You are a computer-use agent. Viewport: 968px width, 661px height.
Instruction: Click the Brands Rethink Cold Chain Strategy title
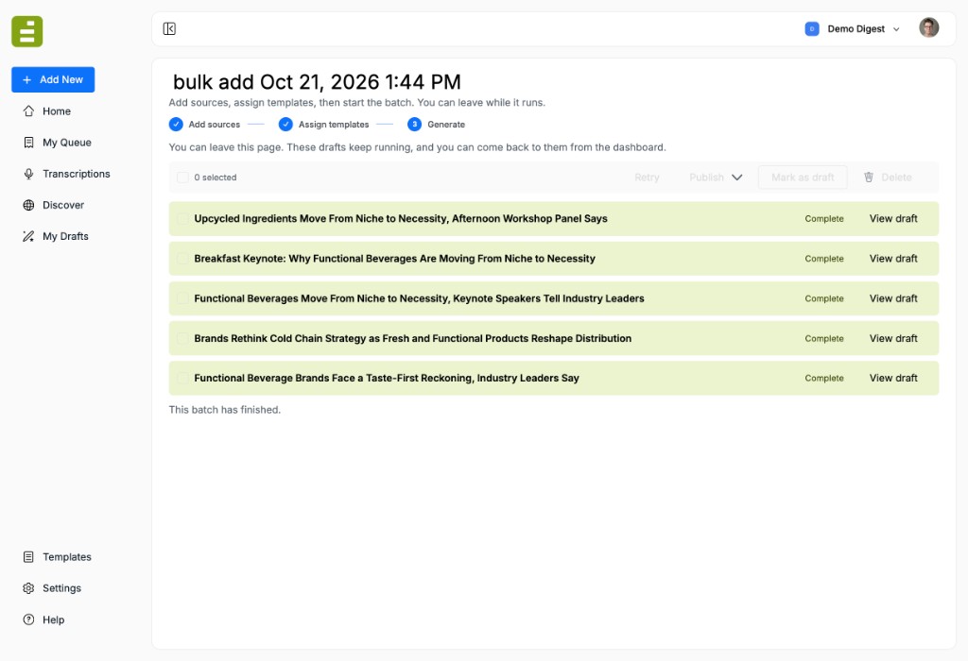413,338
